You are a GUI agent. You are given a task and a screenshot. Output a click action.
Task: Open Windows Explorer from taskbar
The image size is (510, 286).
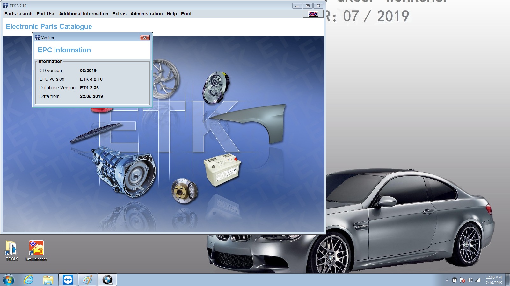pyautogui.click(x=48, y=280)
